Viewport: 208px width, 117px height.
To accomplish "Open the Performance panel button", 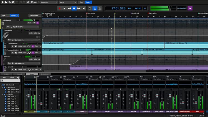I will [35, 16].
